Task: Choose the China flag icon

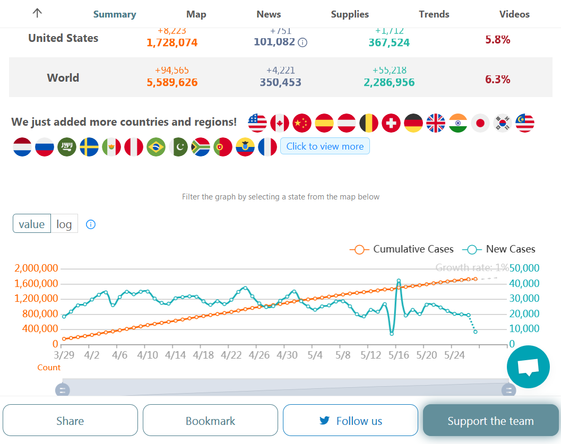Action: 302,123
